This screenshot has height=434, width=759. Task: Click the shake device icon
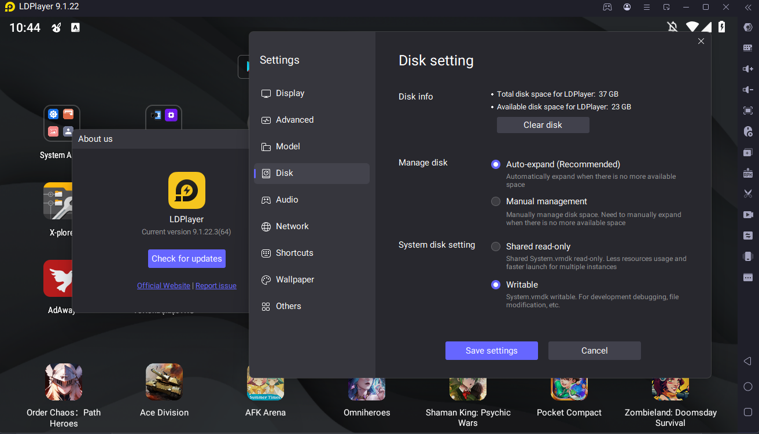(747, 256)
